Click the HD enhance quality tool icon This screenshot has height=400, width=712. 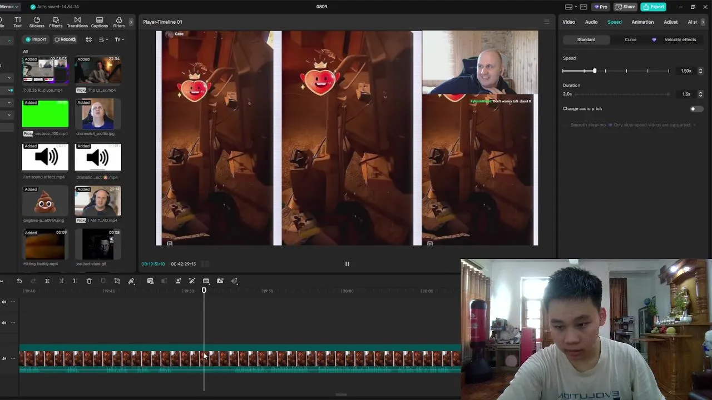pyautogui.click(x=206, y=281)
